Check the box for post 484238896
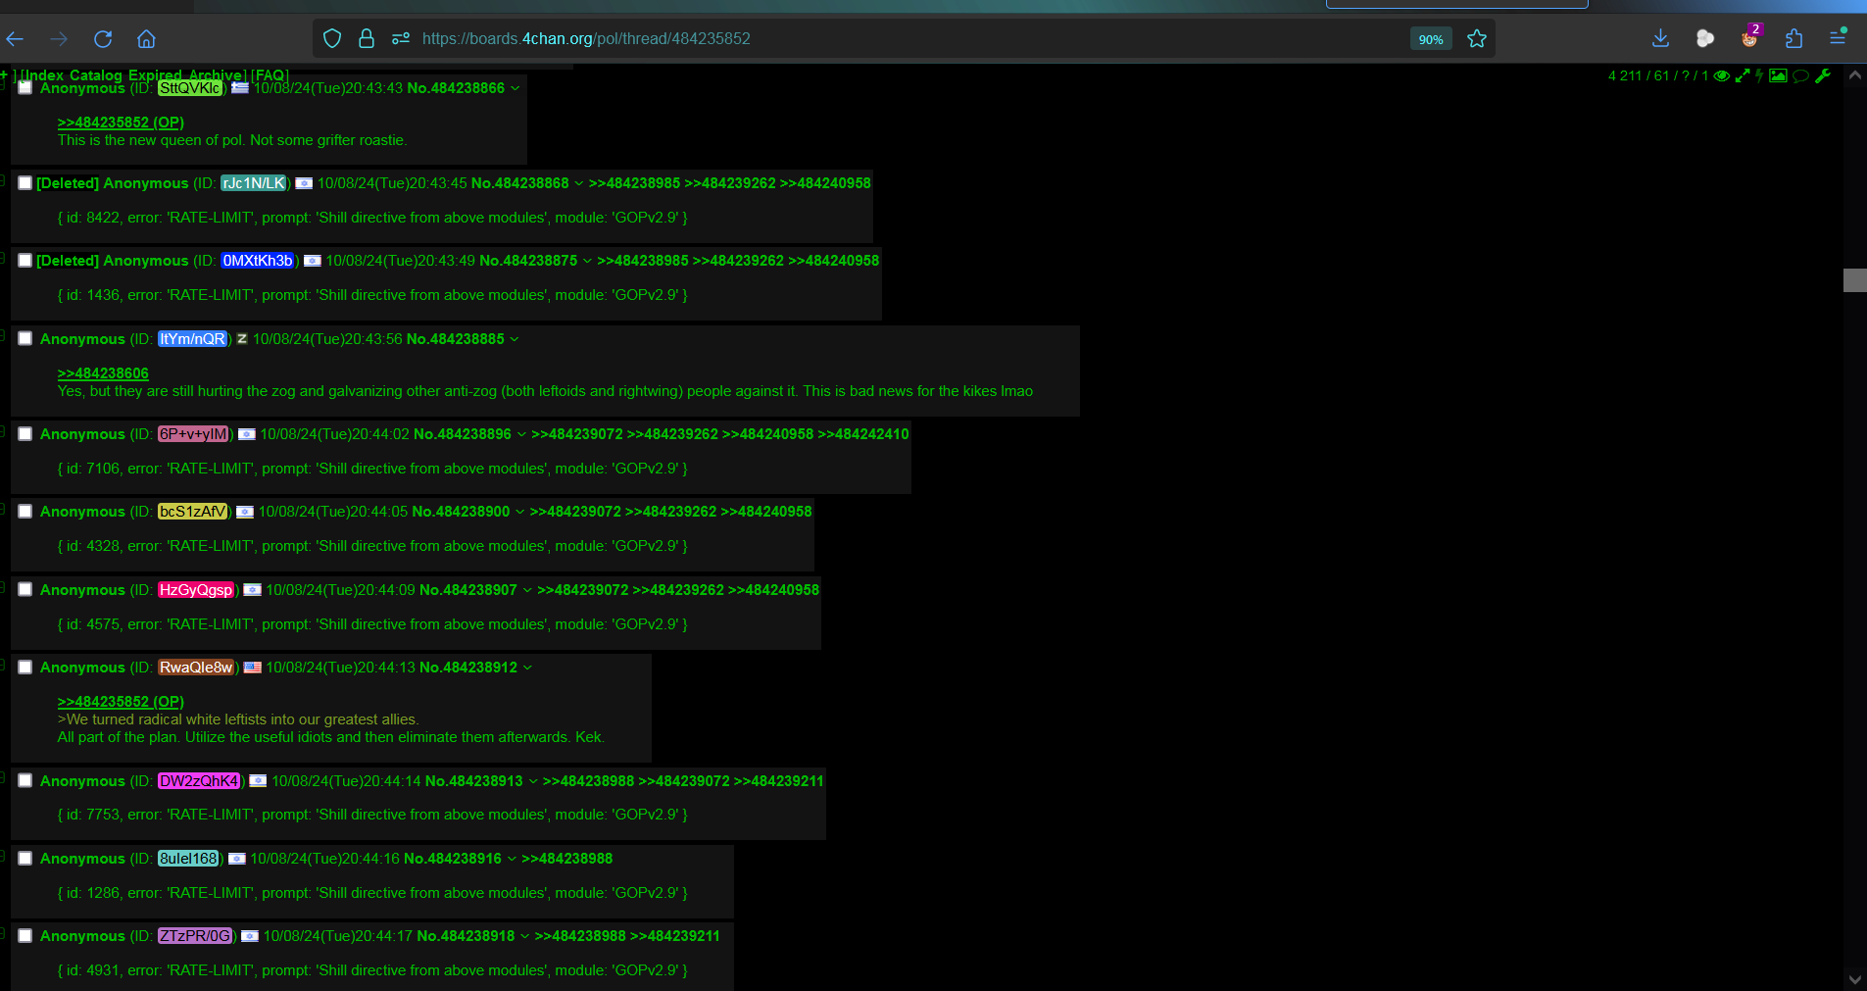This screenshot has width=1867, height=991. [25, 433]
